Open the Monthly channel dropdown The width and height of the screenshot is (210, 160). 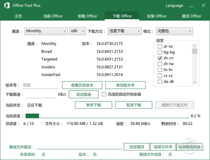(x=46, y=31)
